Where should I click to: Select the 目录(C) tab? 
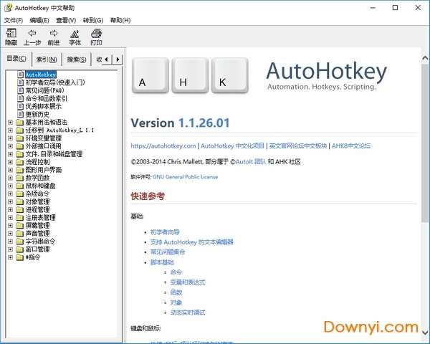coord(16,59)
